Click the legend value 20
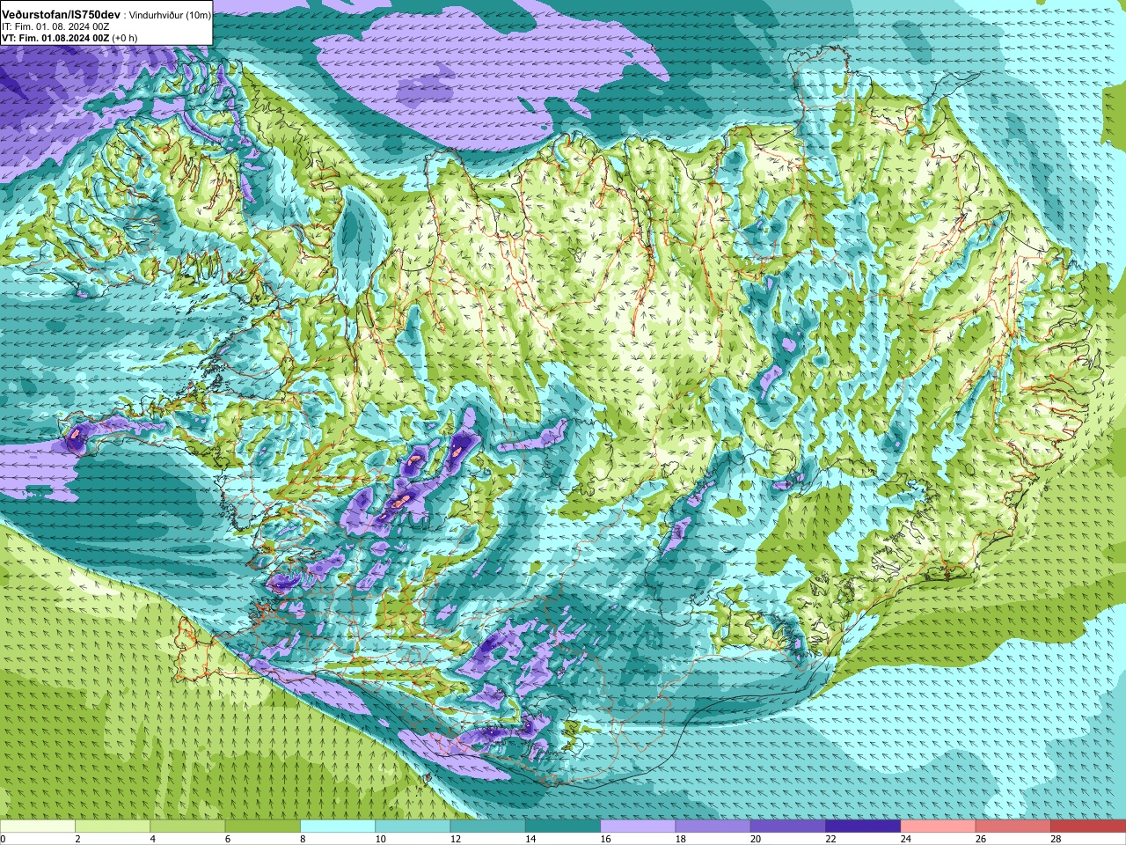 coord(756,839)
